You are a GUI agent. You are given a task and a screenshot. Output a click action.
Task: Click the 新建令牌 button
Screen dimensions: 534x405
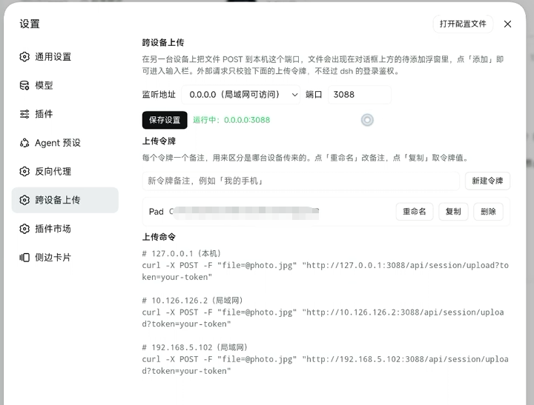pos(487,181)
